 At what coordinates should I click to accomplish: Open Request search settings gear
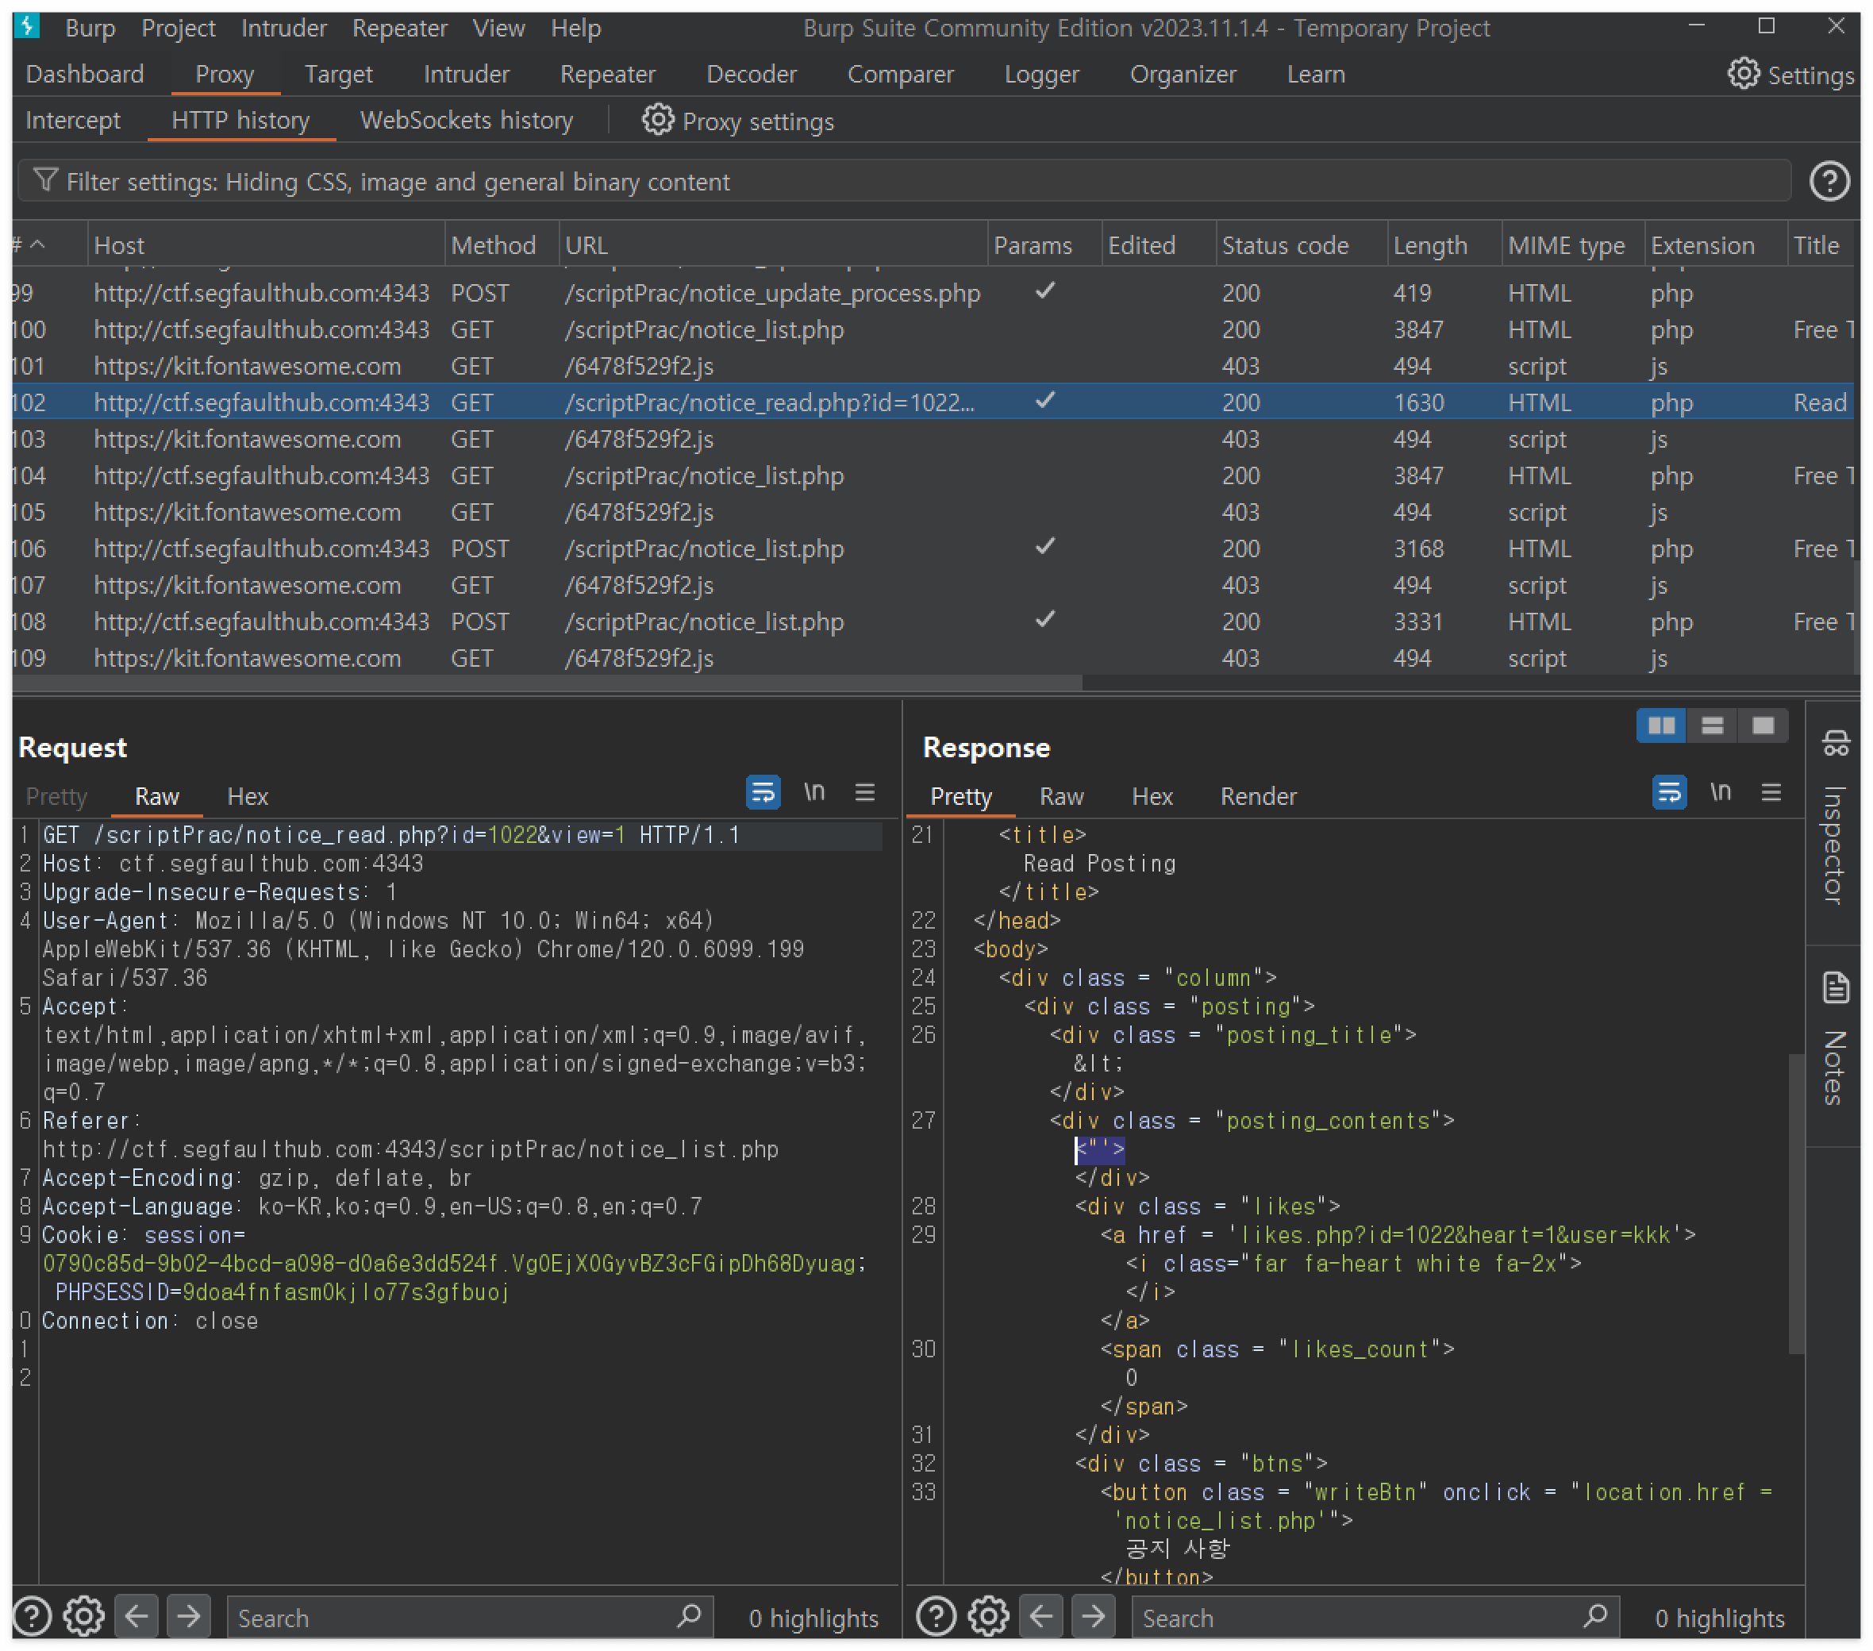pyautogui.click(x=83, y=1616)
